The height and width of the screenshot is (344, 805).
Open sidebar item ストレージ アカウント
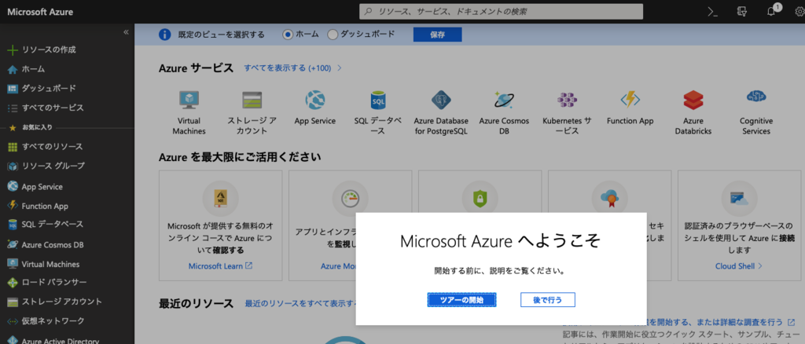click(61, 302)
